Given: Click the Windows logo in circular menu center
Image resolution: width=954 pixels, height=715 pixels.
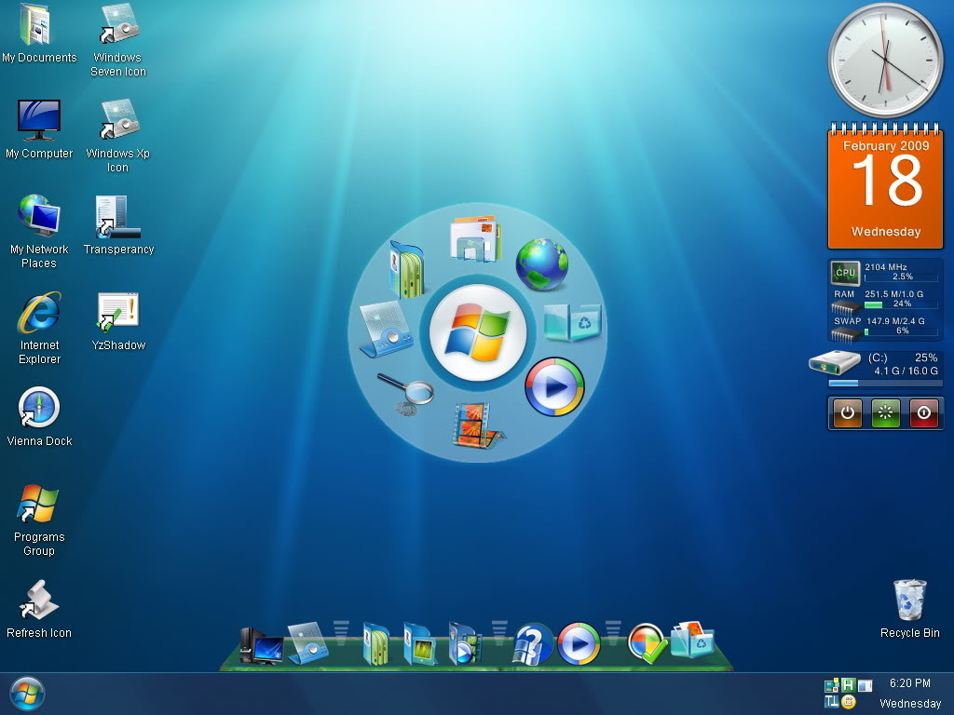Looking at the screenshot, I should [478, 332].
